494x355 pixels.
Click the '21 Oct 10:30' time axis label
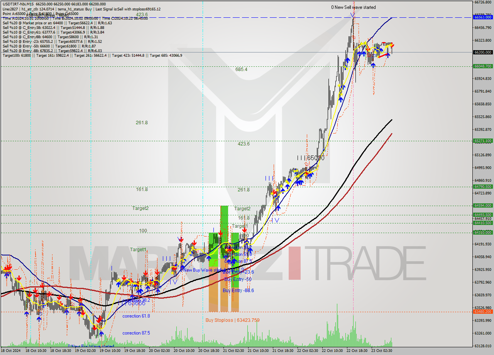click(x=258, y=351)
